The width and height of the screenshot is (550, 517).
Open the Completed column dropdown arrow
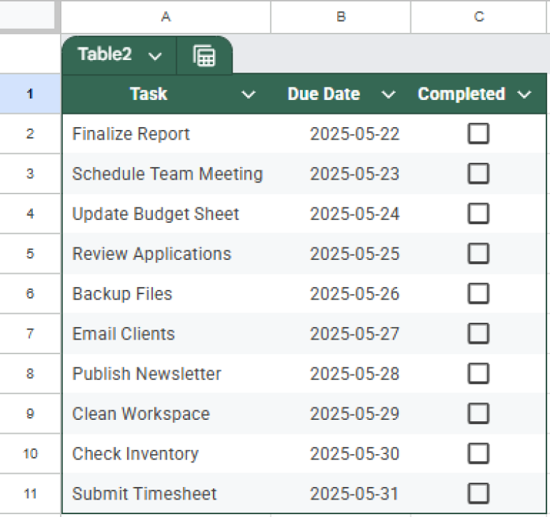pyautogui.click(x=525, y=95)
